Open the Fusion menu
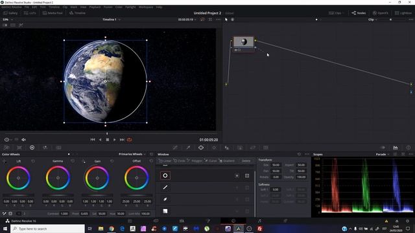The width and height of the screenshot is (415, 233). (x=108, y=7)
